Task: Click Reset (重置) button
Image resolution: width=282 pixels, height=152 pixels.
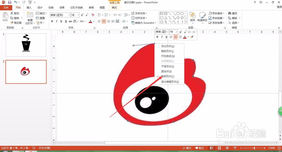Action: coord(40,18)
